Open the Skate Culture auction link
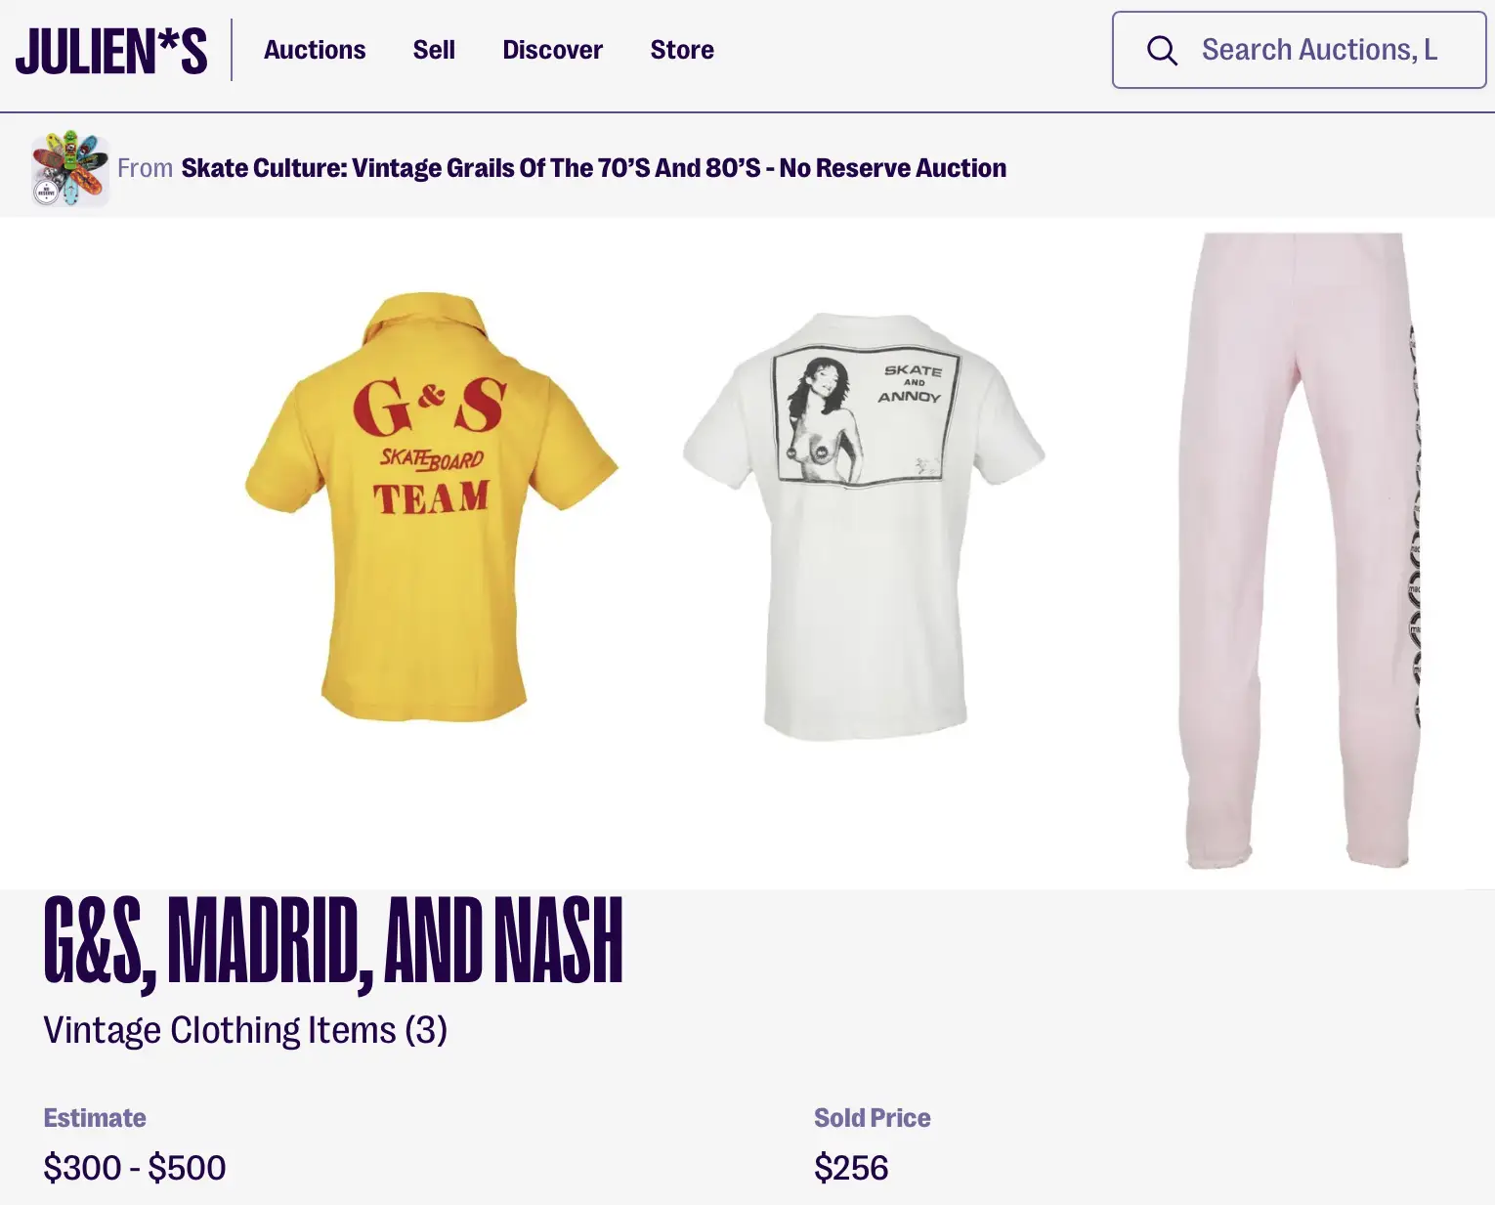1495x1205 pixels. pyautogui.click(x=593, y=168)
